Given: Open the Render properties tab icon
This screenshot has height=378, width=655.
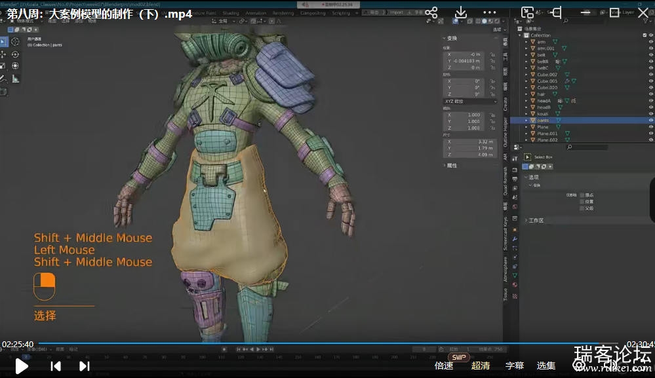Looking at the screenshot, I should [x=515, y=170].
